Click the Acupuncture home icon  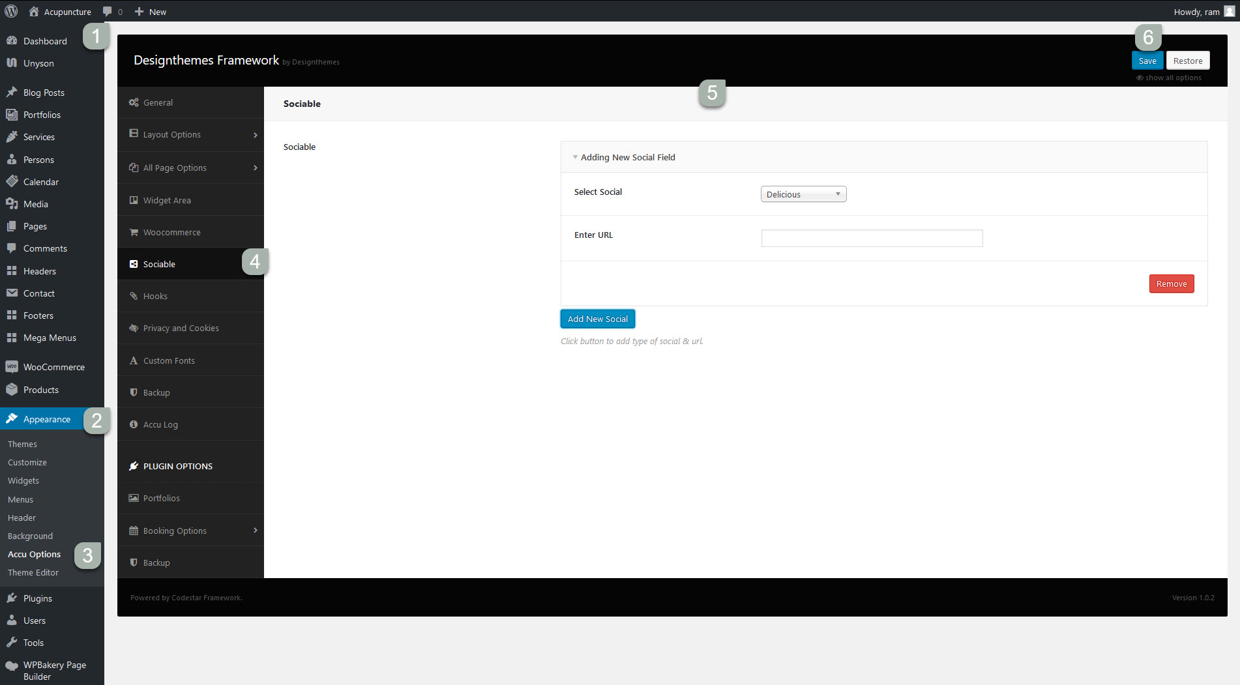pos(34,11)
